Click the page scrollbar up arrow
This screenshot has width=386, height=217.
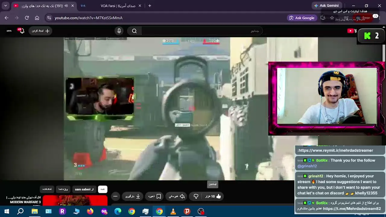[384, 28]
